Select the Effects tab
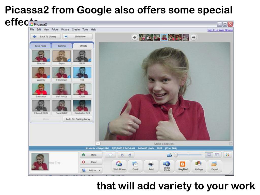 [x=83, y=46]
